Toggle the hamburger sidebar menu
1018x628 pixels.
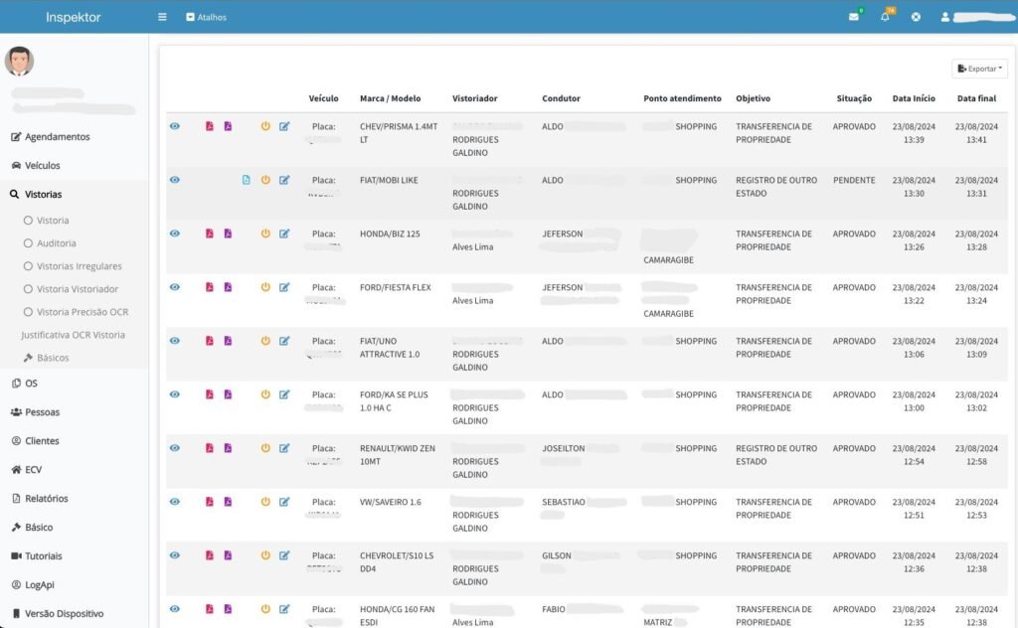pos(162,17)
